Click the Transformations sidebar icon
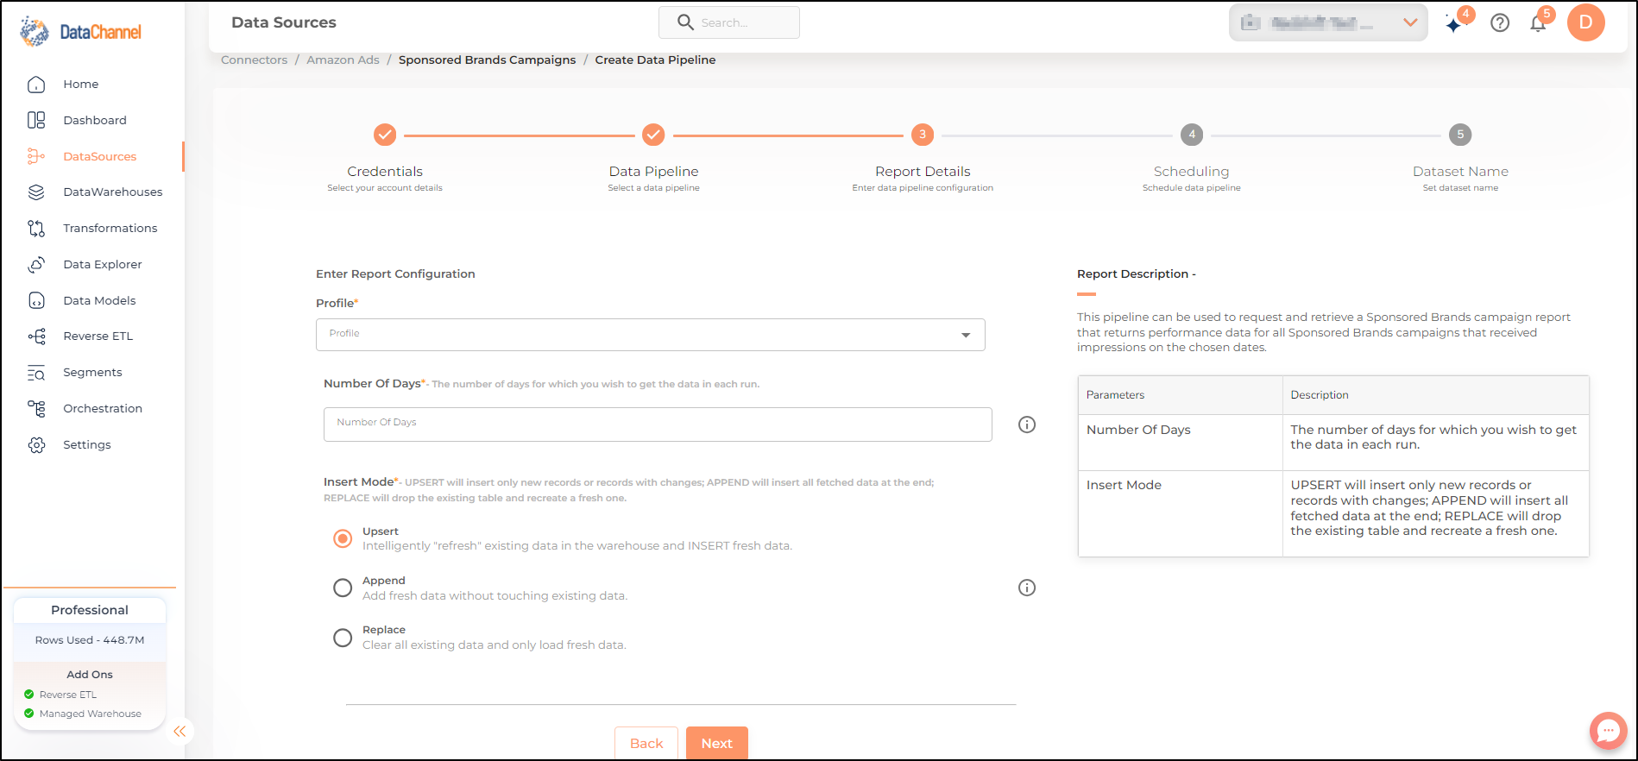The width and height of the screenshot is (1638, 761). click(x=36, y=228)
